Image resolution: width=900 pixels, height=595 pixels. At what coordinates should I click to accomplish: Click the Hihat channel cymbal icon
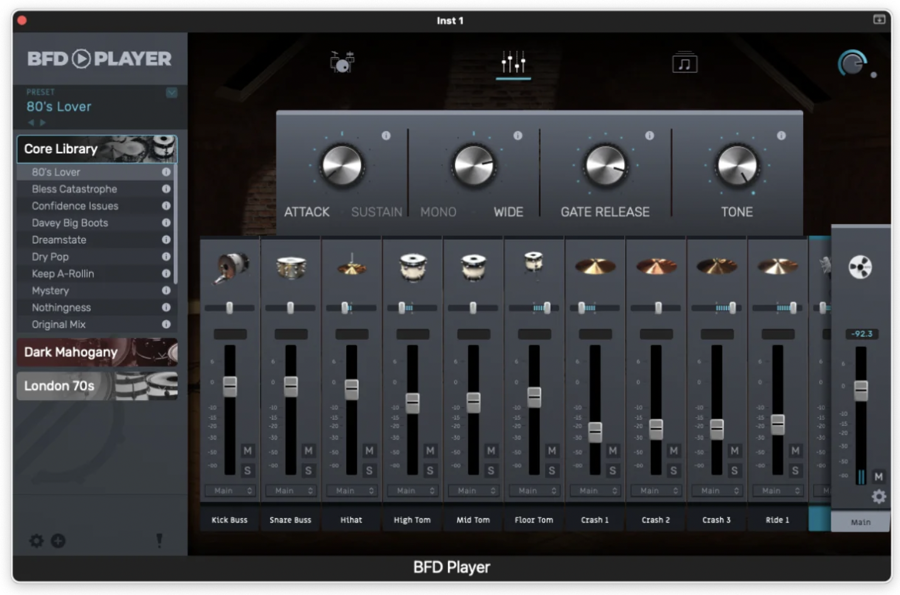pyautogui.click(x=351, y=267)
